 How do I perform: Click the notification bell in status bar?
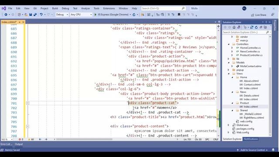[x=273, y=150]
